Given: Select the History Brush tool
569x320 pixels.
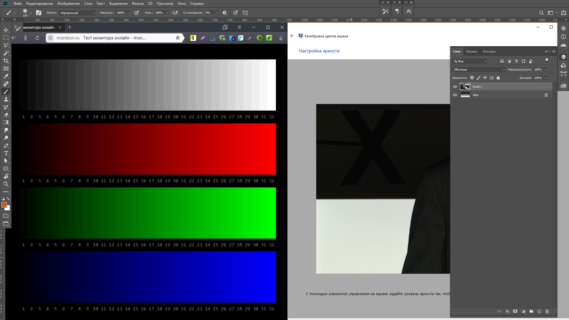Looking at the screenshot, I should point(6,107).
